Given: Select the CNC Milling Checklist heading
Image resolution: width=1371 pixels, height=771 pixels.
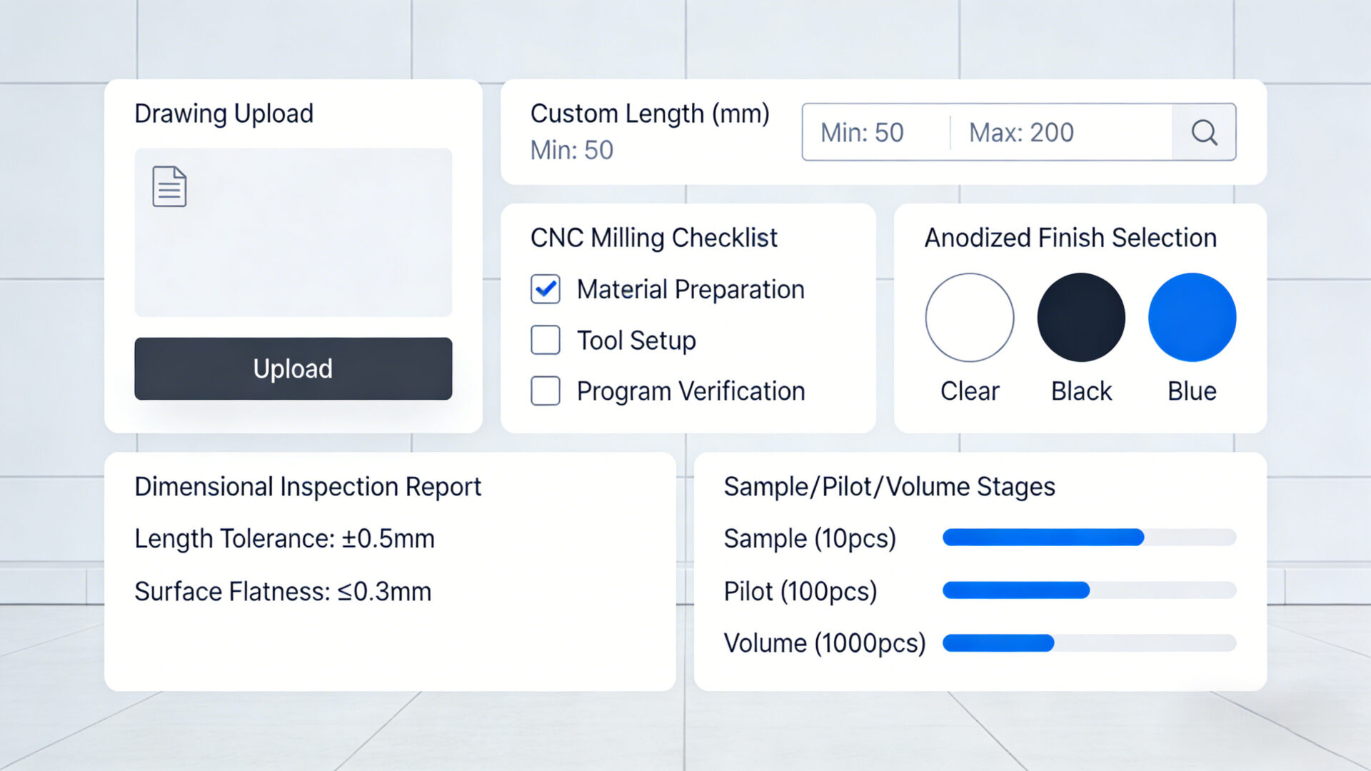Looking at the screenshot, I should 653,238.
